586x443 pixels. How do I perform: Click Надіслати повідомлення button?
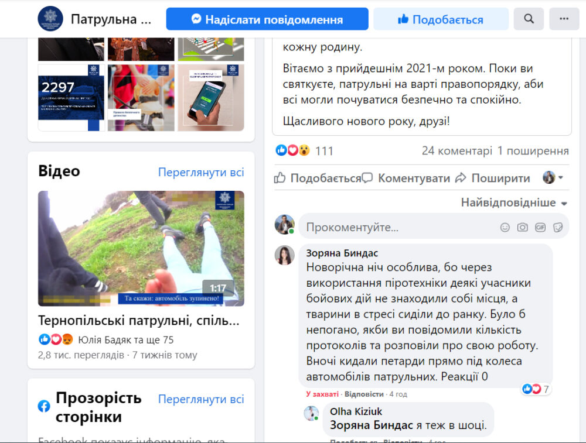tap(267, 19)
